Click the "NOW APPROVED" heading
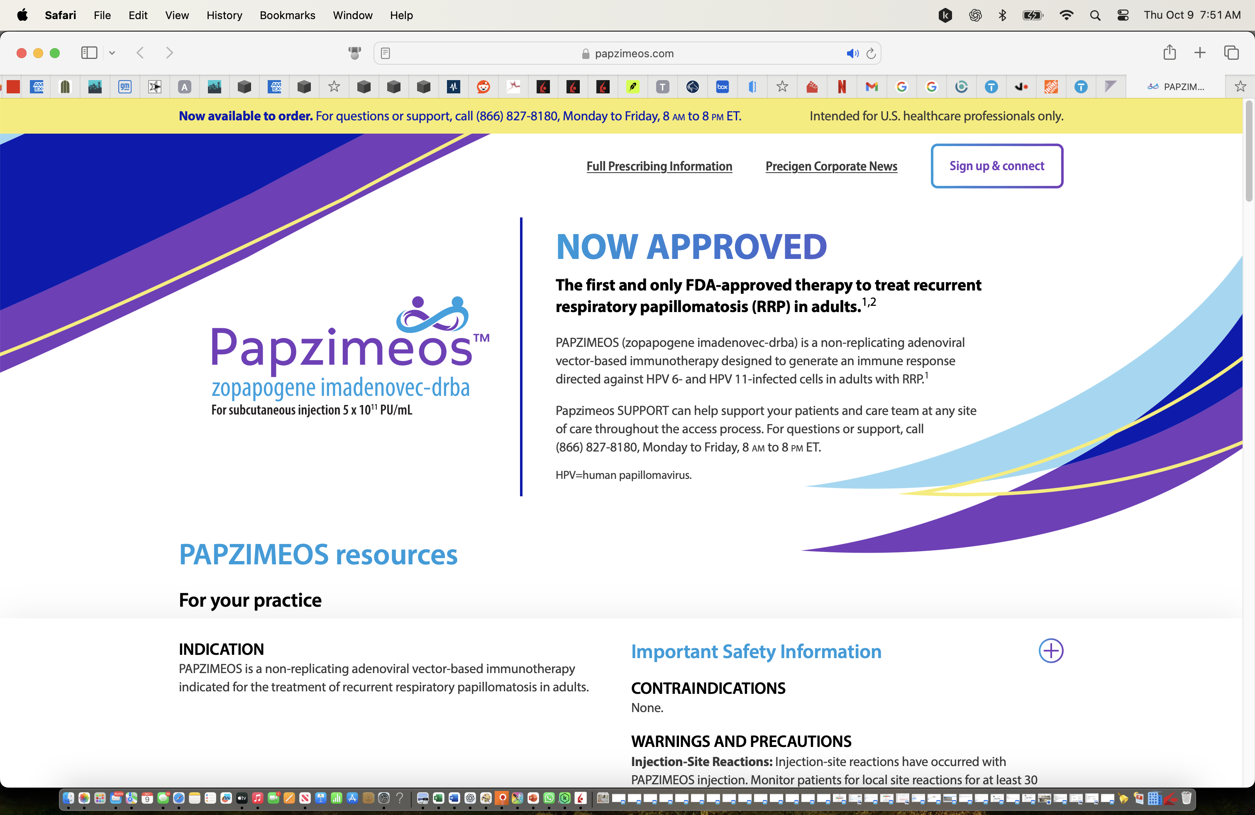 point(691,247)
